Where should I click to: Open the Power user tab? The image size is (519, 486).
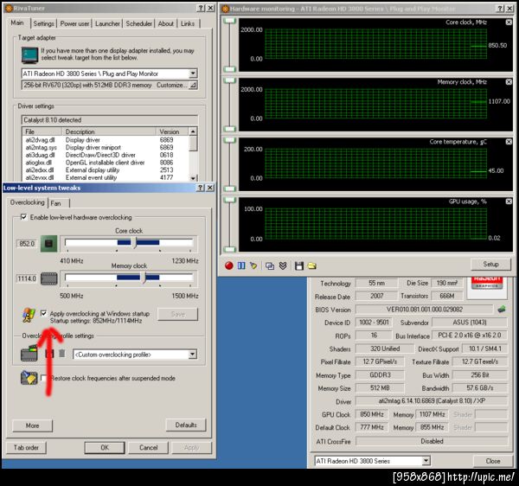pyautogui.click(x=74, y=23)
